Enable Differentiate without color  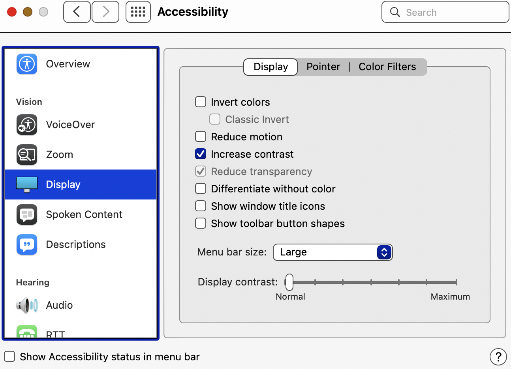(x=201, y=189)
